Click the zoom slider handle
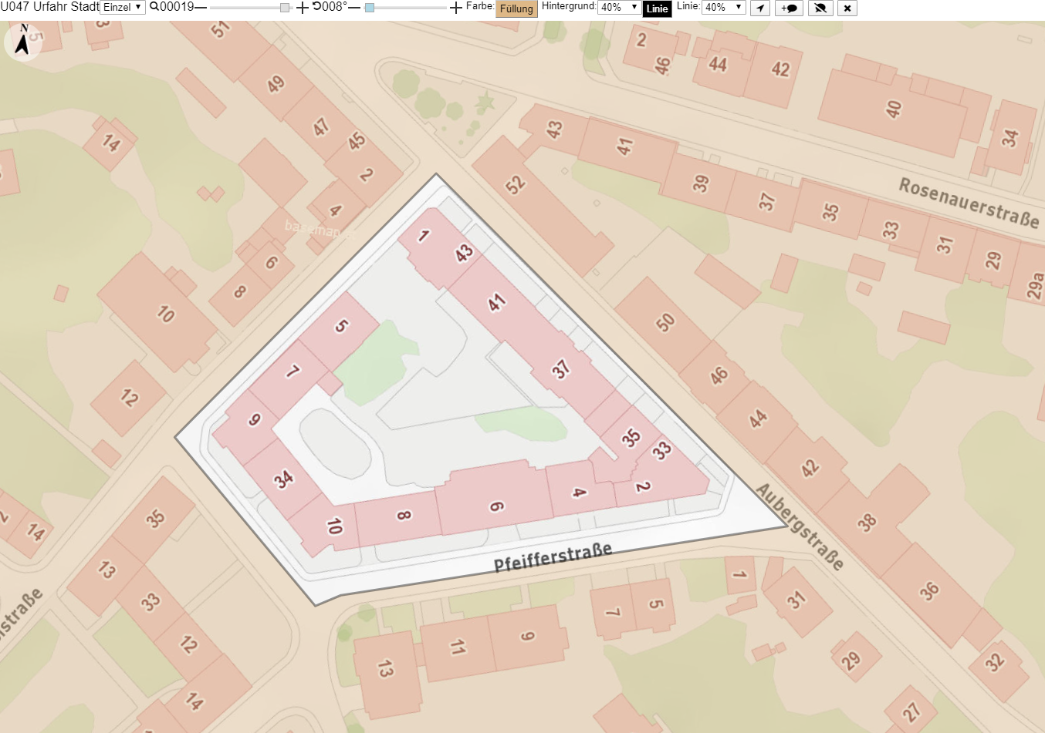The width and height of the screenshot is (1045, 733). (x=285, y=8)
